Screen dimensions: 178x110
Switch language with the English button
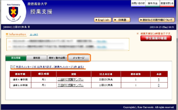click(103, 20)
